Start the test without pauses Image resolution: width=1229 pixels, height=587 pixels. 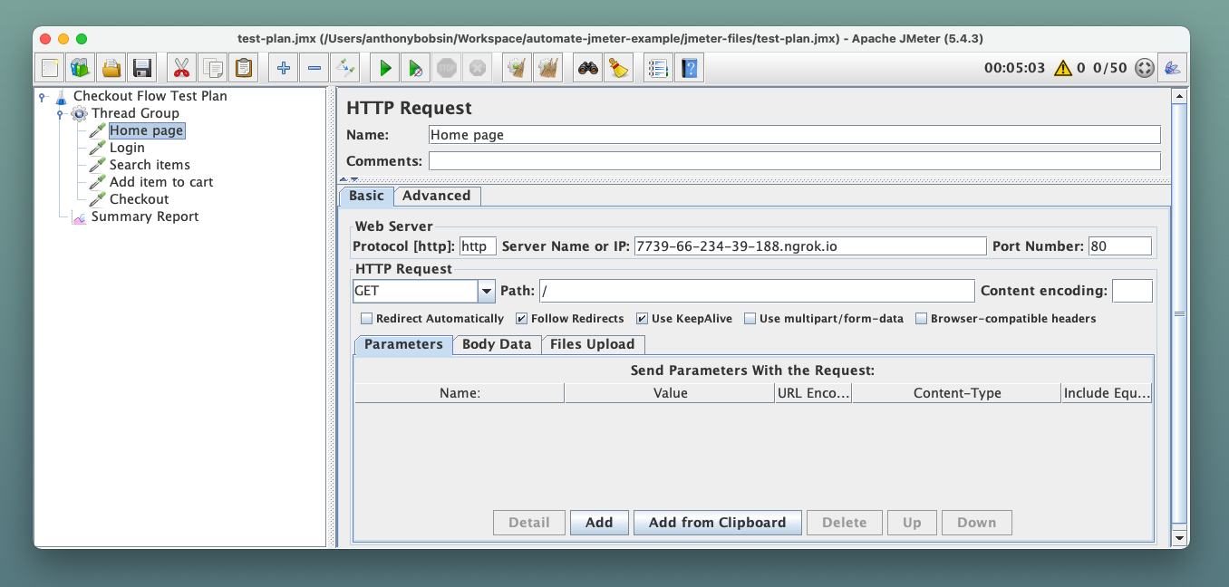(415, 67)
